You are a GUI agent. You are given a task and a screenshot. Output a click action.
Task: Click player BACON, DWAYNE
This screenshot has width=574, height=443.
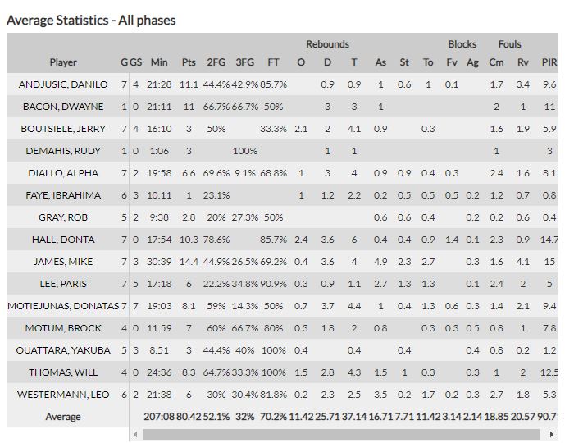63,107
